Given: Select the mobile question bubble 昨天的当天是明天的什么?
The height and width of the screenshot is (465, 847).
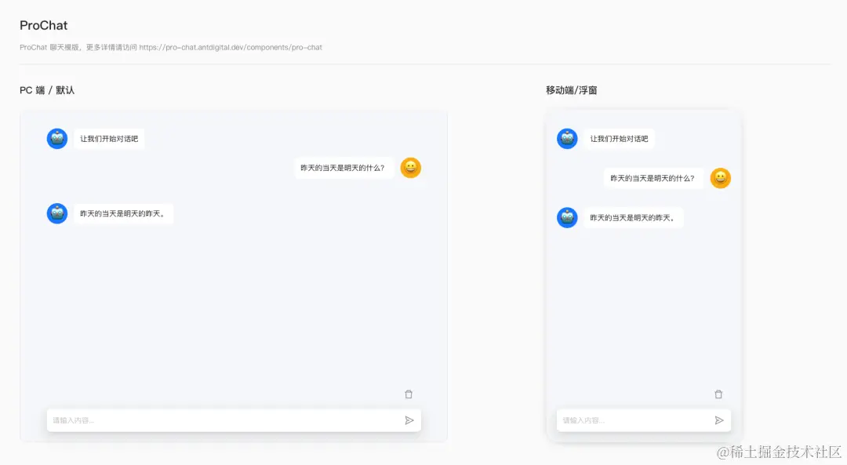Looking at the screenshot, I should (x=653, y=178).
